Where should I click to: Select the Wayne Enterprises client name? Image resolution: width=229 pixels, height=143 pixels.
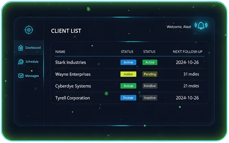click(72, 74)
